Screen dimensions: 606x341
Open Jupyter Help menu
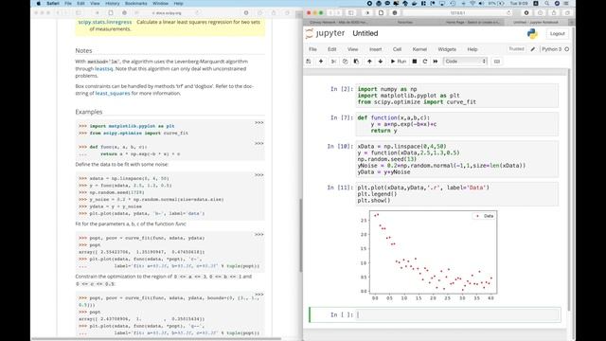tap(472, 49)
